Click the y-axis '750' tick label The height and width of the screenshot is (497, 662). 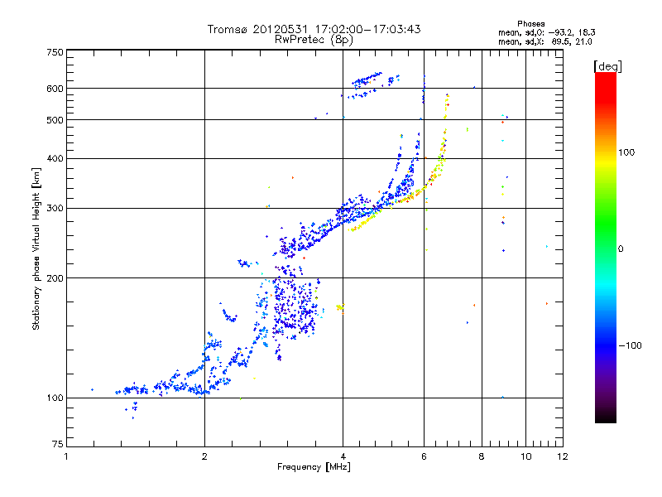click(x=55, y=52)
